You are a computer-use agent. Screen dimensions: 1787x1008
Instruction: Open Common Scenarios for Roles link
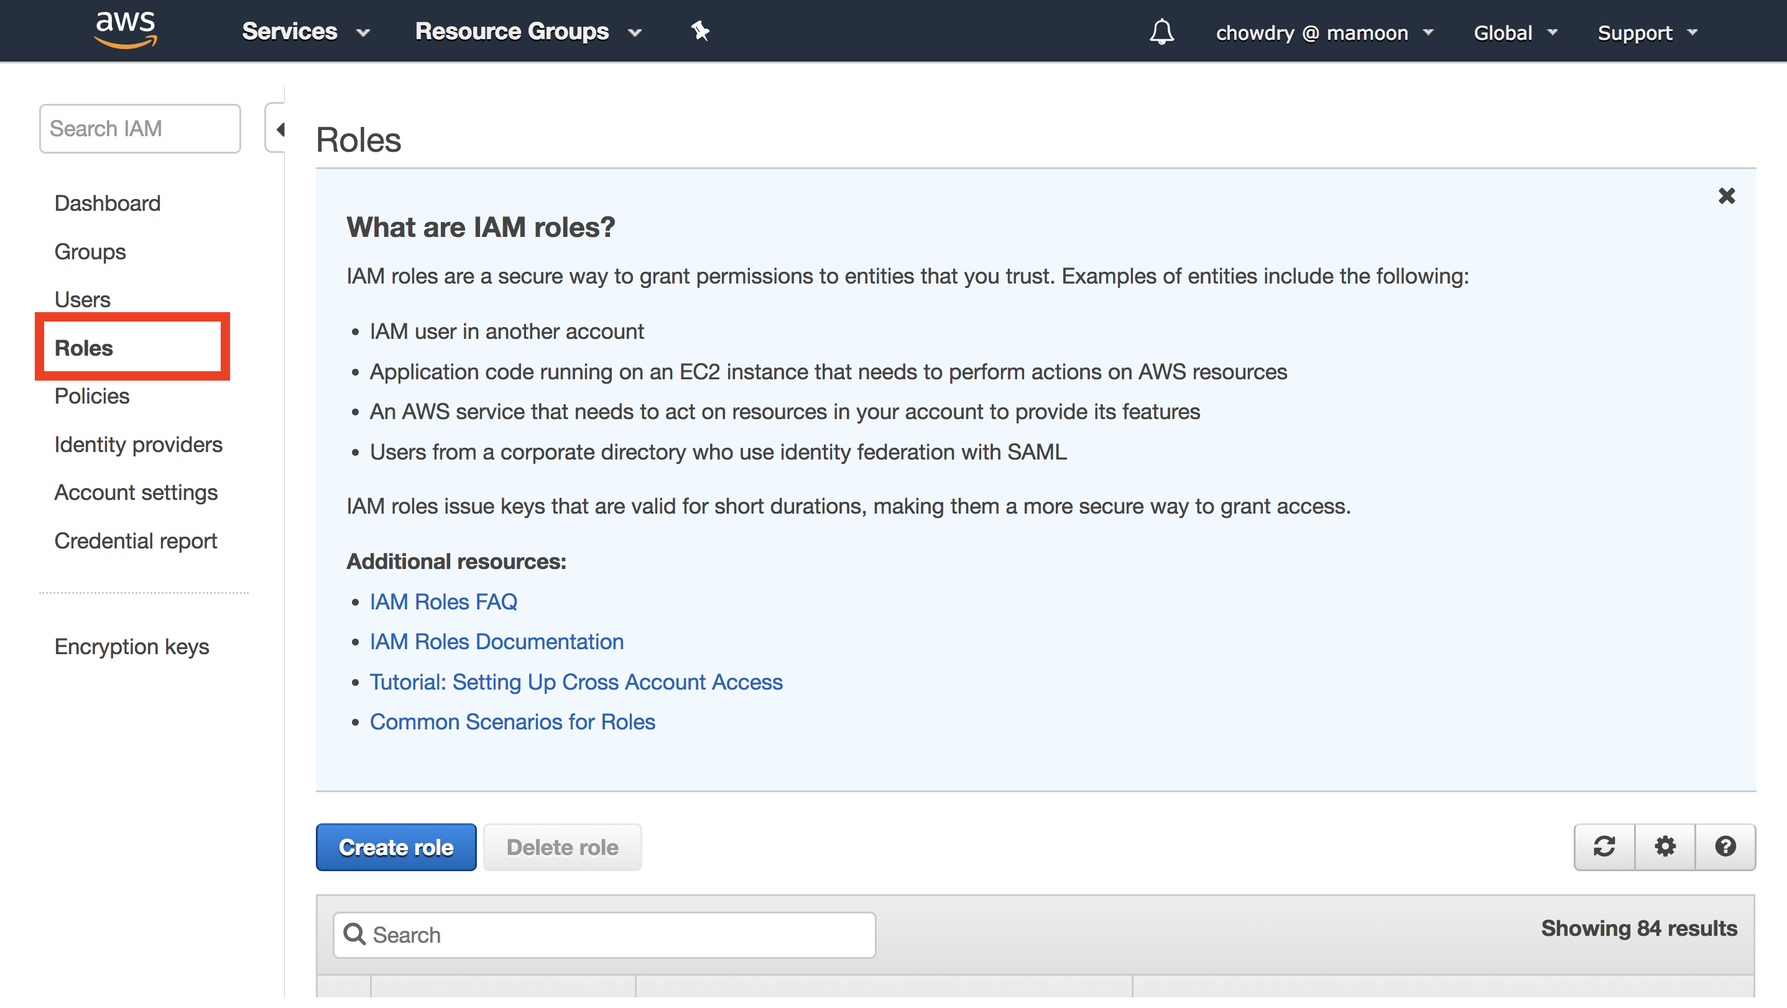[512, 722]
